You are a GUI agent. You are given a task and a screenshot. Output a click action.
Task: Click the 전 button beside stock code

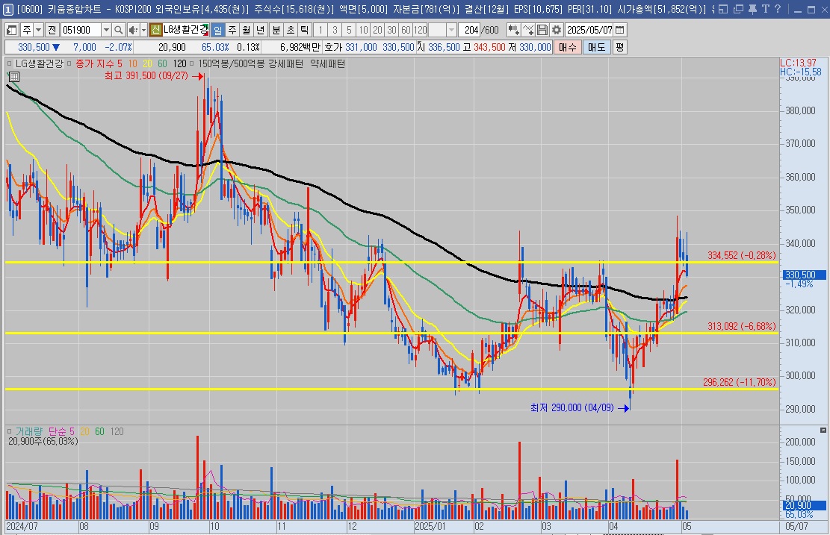pyautogui.click(x=52, y=30)
